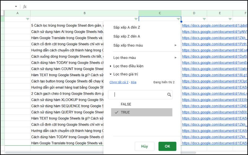Open the Sắp xếp theo màu submenu
Image resolution: width=248 pixels, height=155 pixels.
point(145,45)
